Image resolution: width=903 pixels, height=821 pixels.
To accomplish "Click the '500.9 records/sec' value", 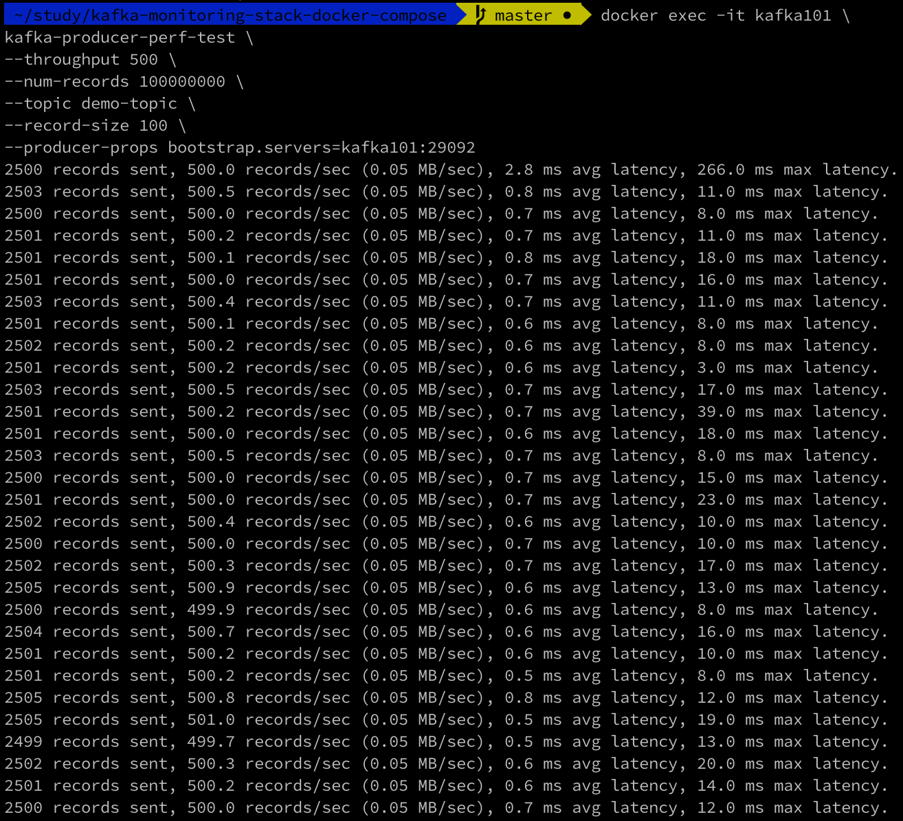I will 269,587.
